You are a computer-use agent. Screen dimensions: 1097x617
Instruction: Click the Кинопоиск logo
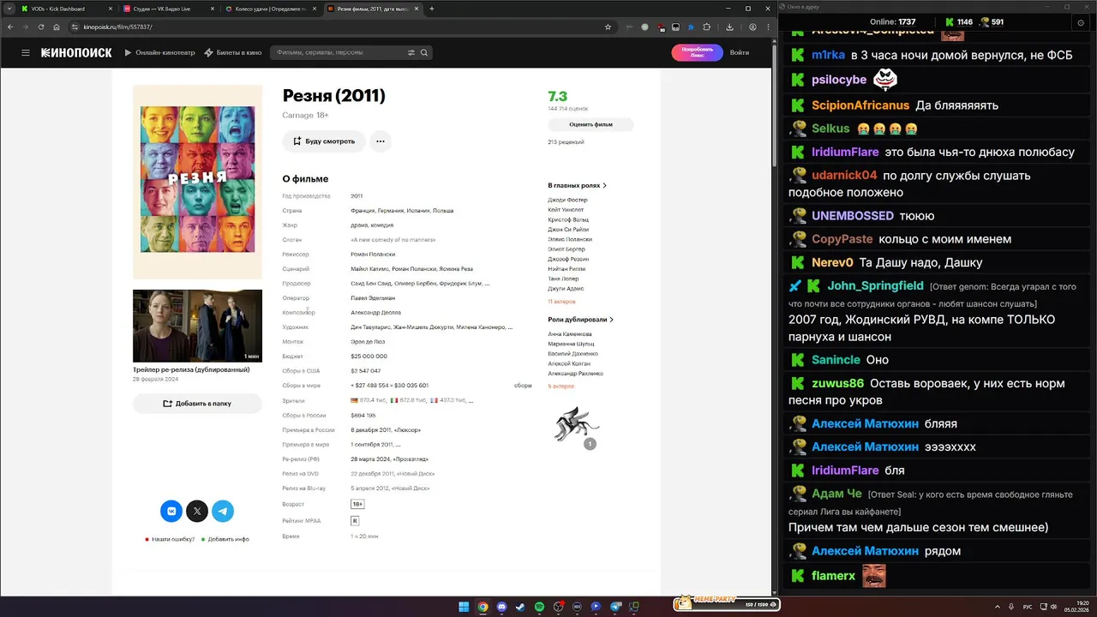[x=76, y=52]
